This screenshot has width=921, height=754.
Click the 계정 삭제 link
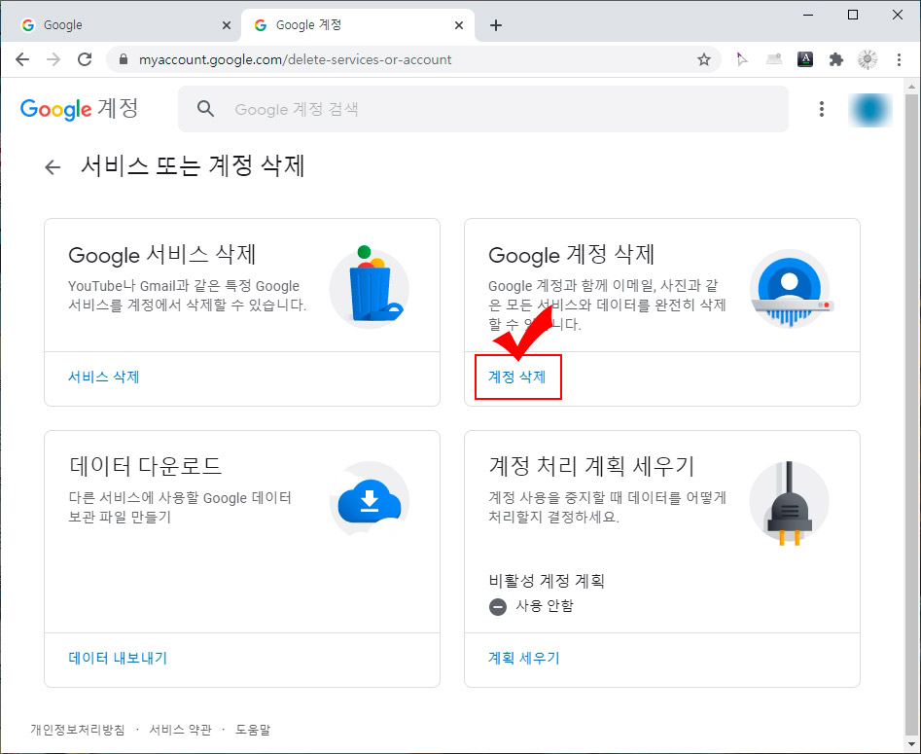pyautogui.click(x=517, y=377)
